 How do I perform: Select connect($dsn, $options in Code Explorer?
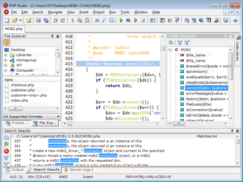[x=206, y=88]
